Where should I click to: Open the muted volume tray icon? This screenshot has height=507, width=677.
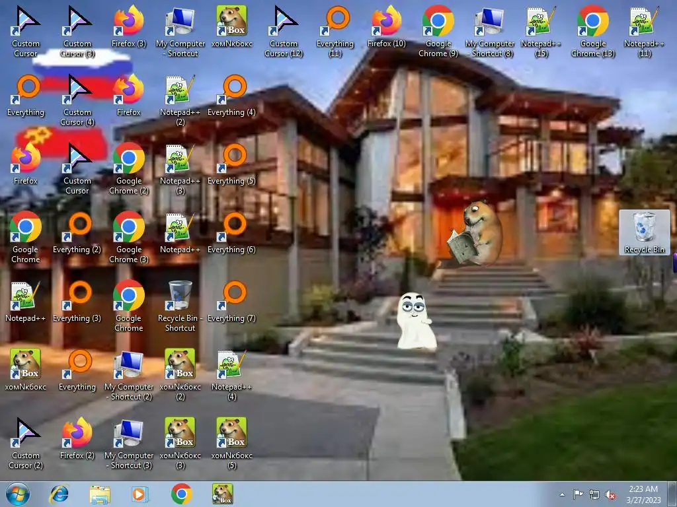tap(610, 495)
